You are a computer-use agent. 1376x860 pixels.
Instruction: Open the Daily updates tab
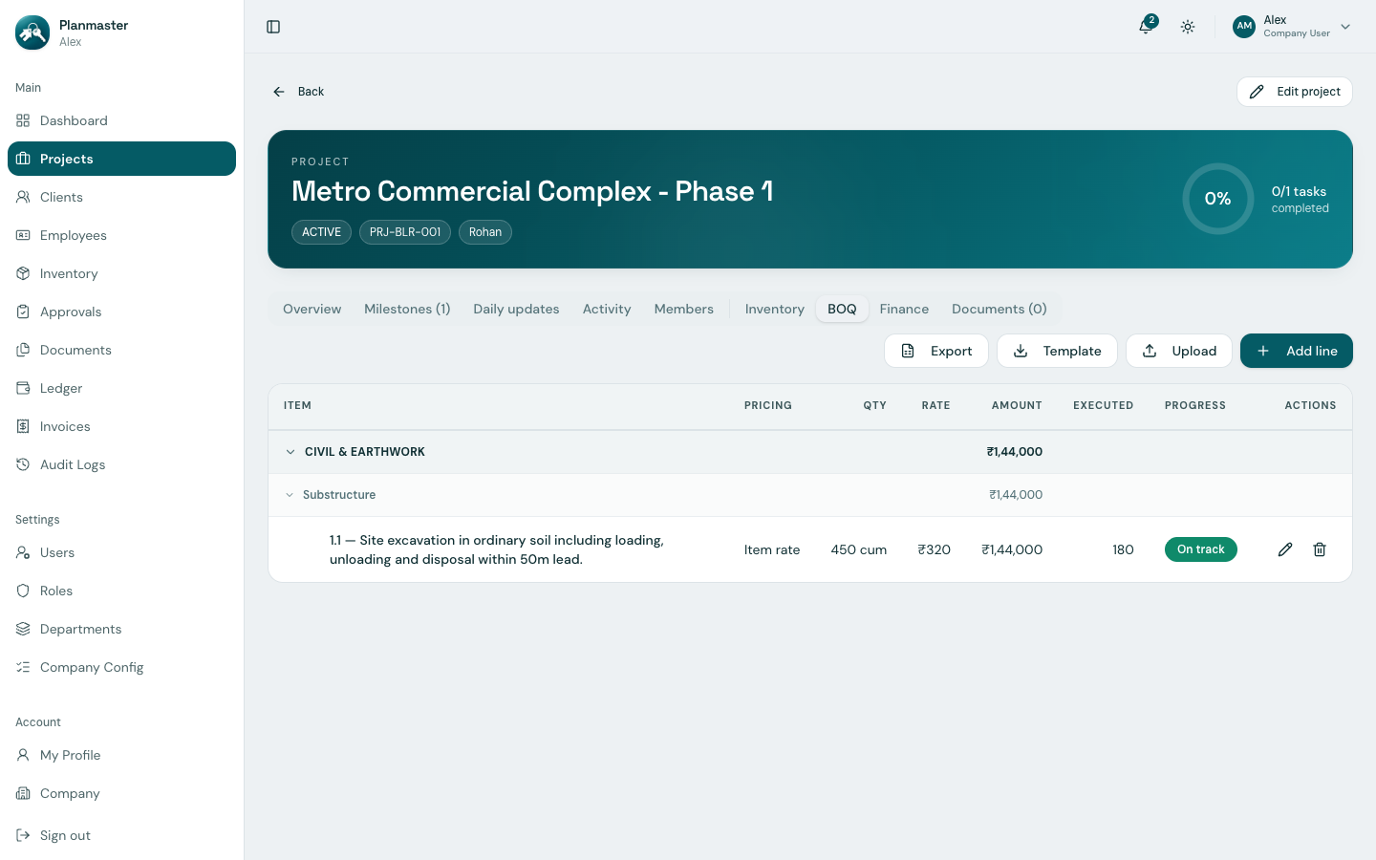(516, 309)
